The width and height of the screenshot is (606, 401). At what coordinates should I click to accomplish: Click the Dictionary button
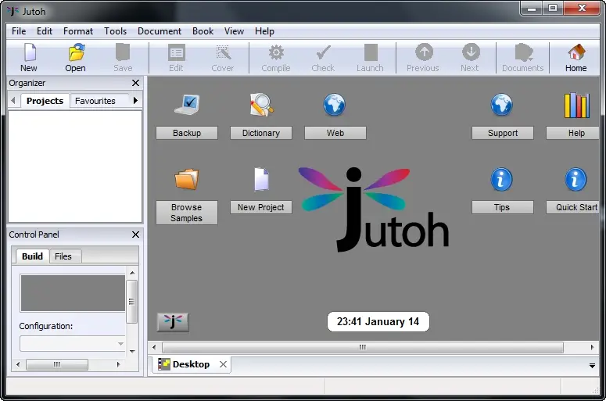tap(261, 133)
